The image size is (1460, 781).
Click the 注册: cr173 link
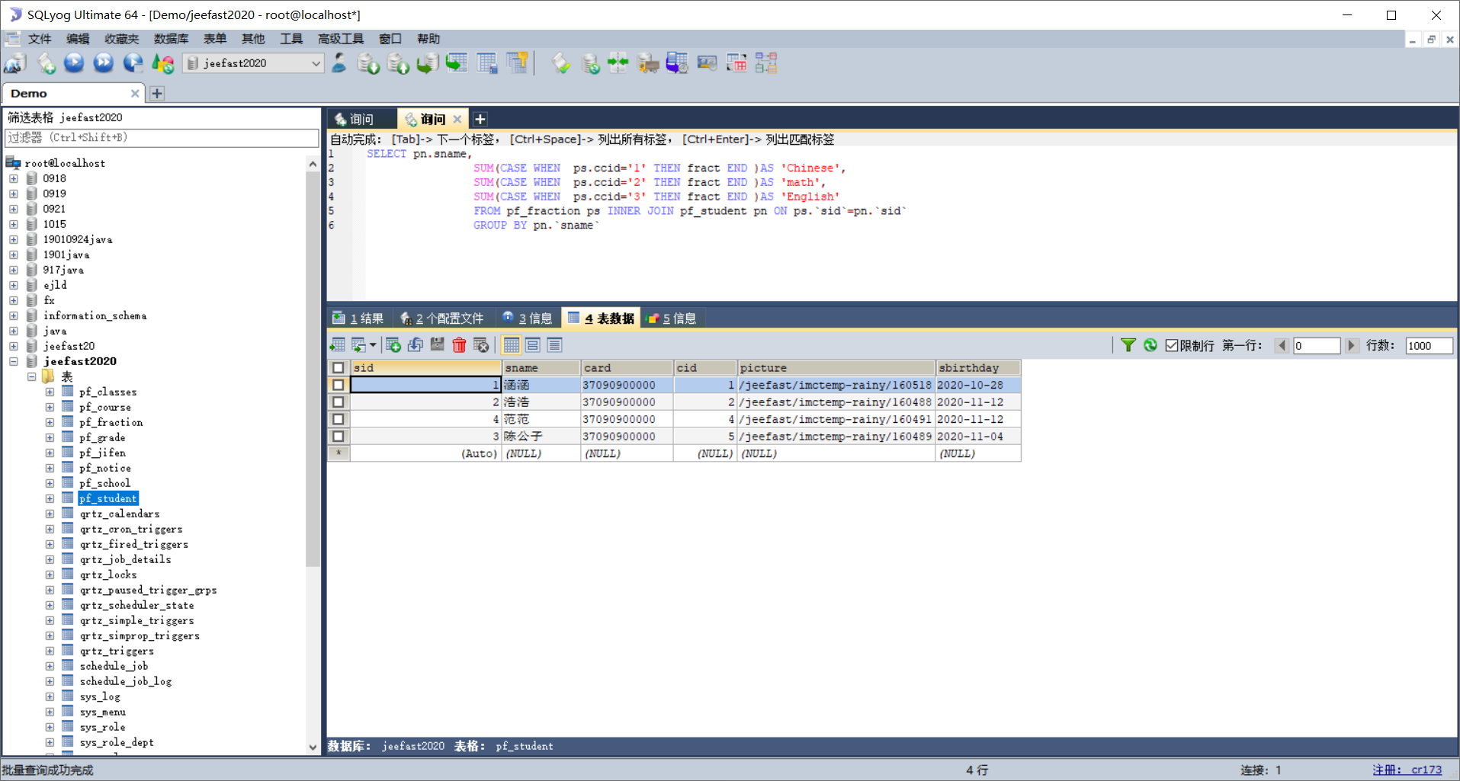(x=1407, y=770)
